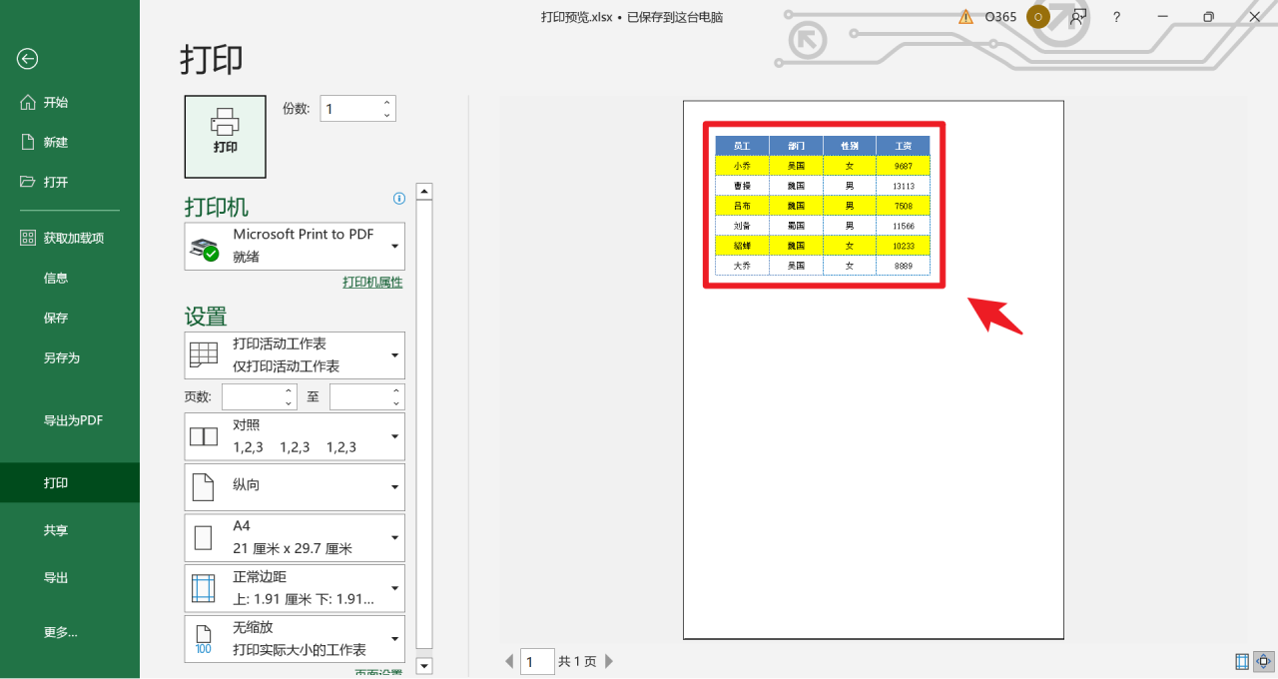Viewport: 1278px width, 679px height.
Task: Open the 纵向 orientation dropdown
Action: (295, 487)
